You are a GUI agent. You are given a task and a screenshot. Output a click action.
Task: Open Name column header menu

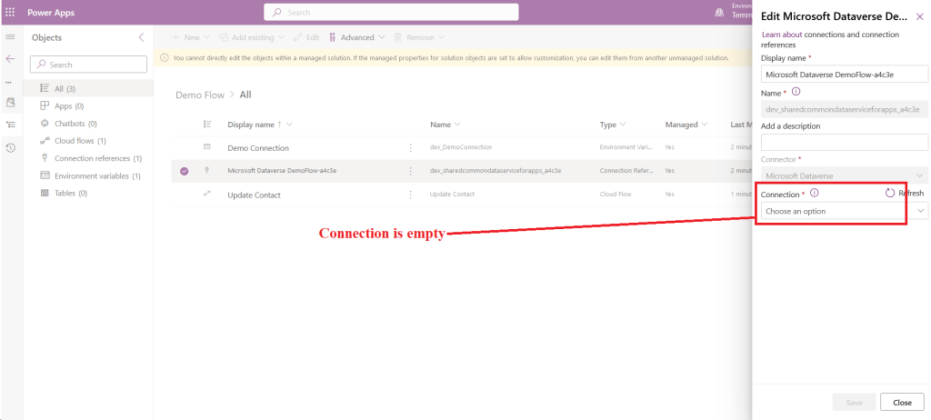pyautogui.click(x=445, y=125)
